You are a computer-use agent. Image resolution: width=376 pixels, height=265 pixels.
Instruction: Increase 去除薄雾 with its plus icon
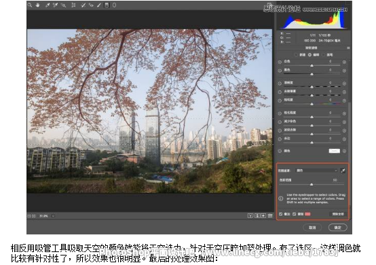[344, 92]
